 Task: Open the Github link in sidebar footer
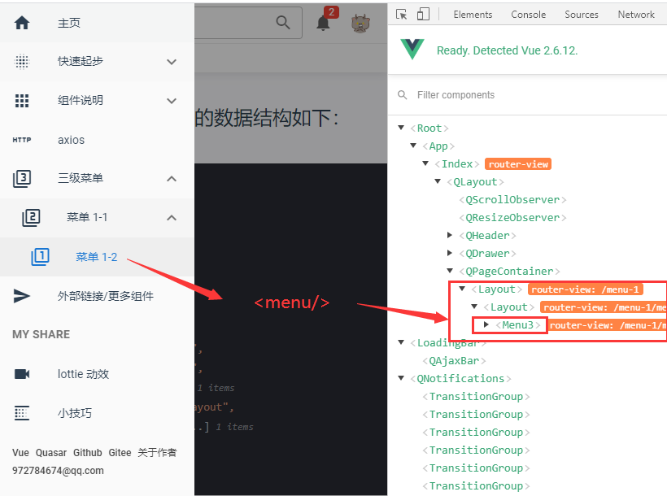tap(88, 453)
